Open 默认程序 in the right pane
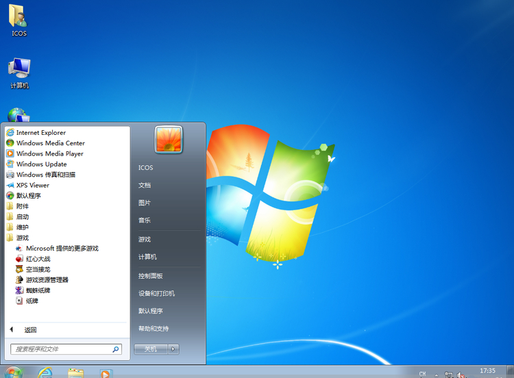This screenshot has height=378, width=514. [151, 311]
